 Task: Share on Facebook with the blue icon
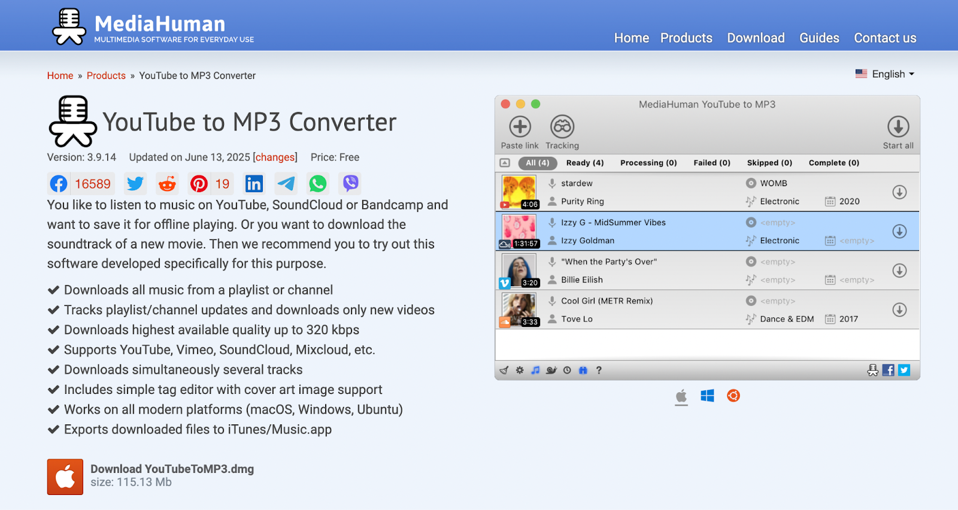(59, 184)
